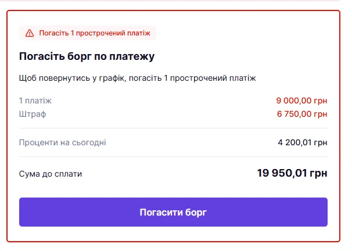The width and height of the screenshot is (352, 251).
Task: Select the Штраф row label
Action: (32, 114)
